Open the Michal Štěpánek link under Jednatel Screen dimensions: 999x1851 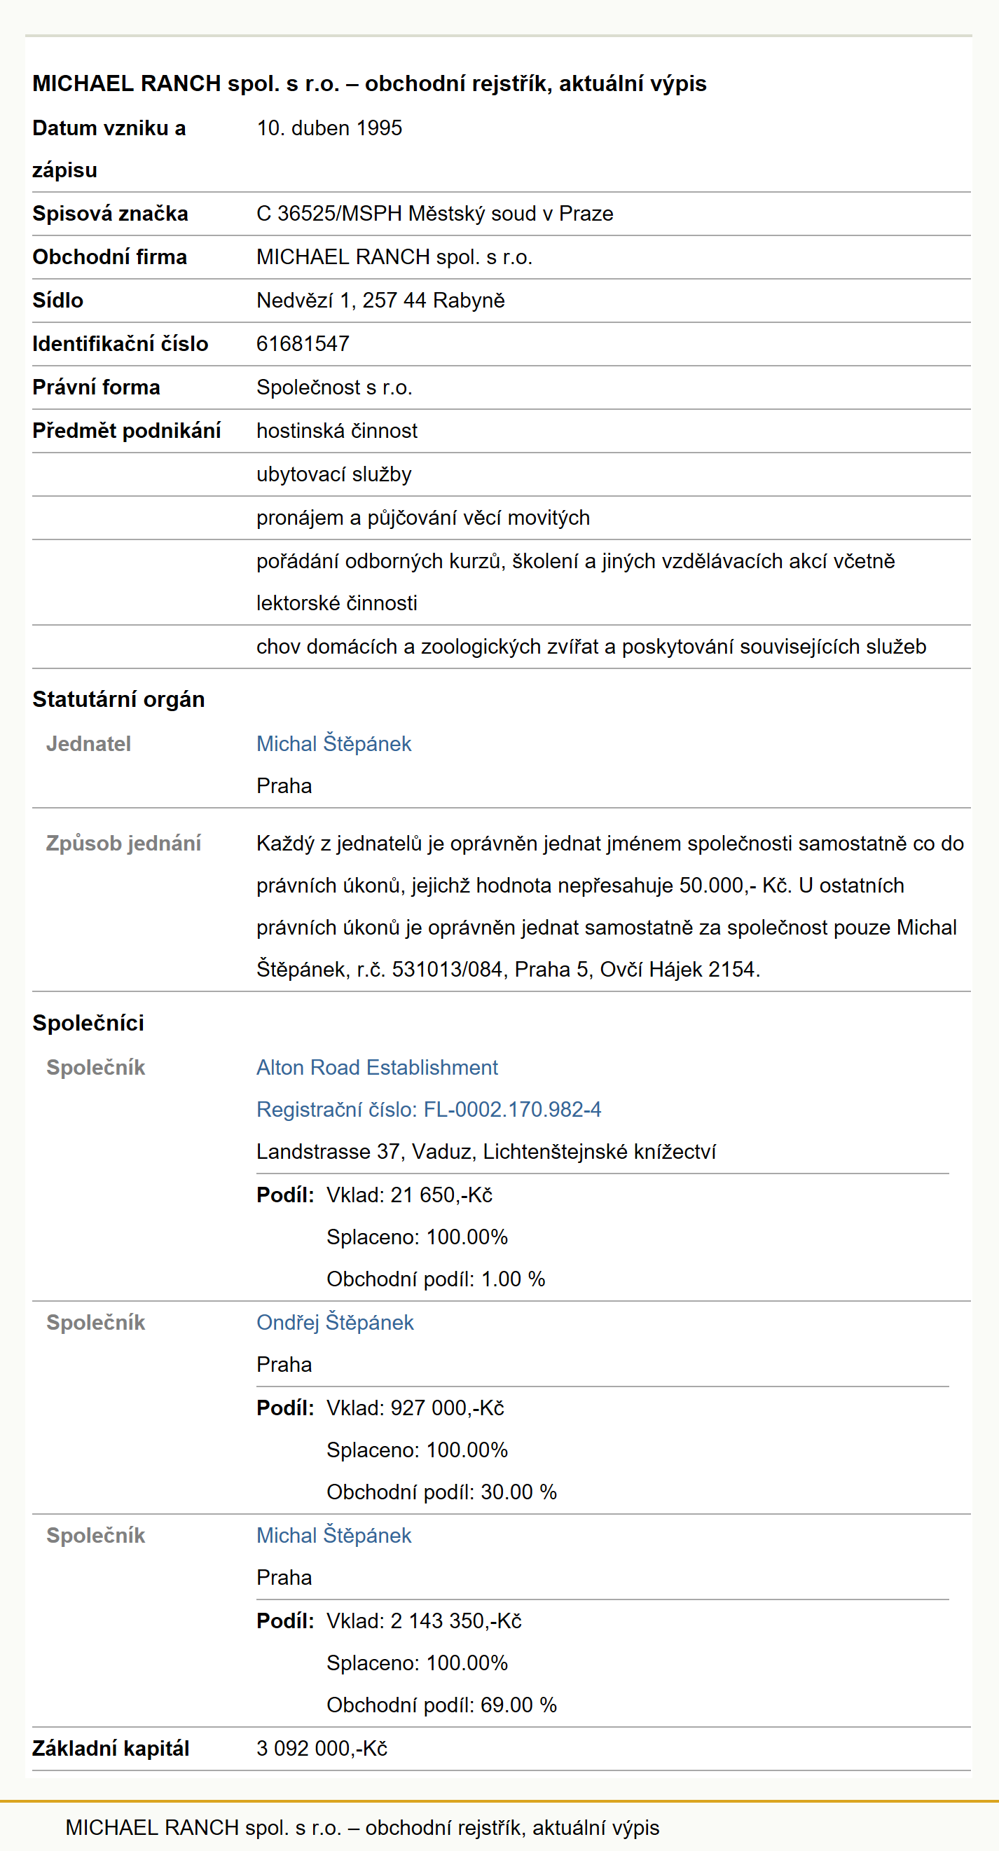[x=333, y=744]
